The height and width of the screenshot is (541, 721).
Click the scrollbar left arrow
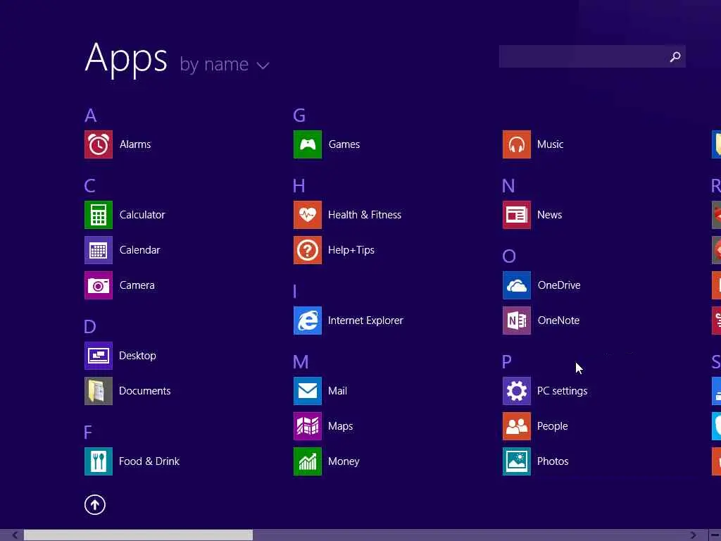pos(15,535)
